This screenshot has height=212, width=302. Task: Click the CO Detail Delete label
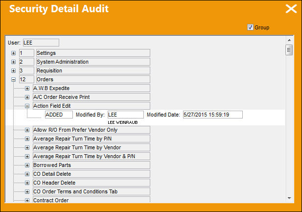click(x=92, y=174)
